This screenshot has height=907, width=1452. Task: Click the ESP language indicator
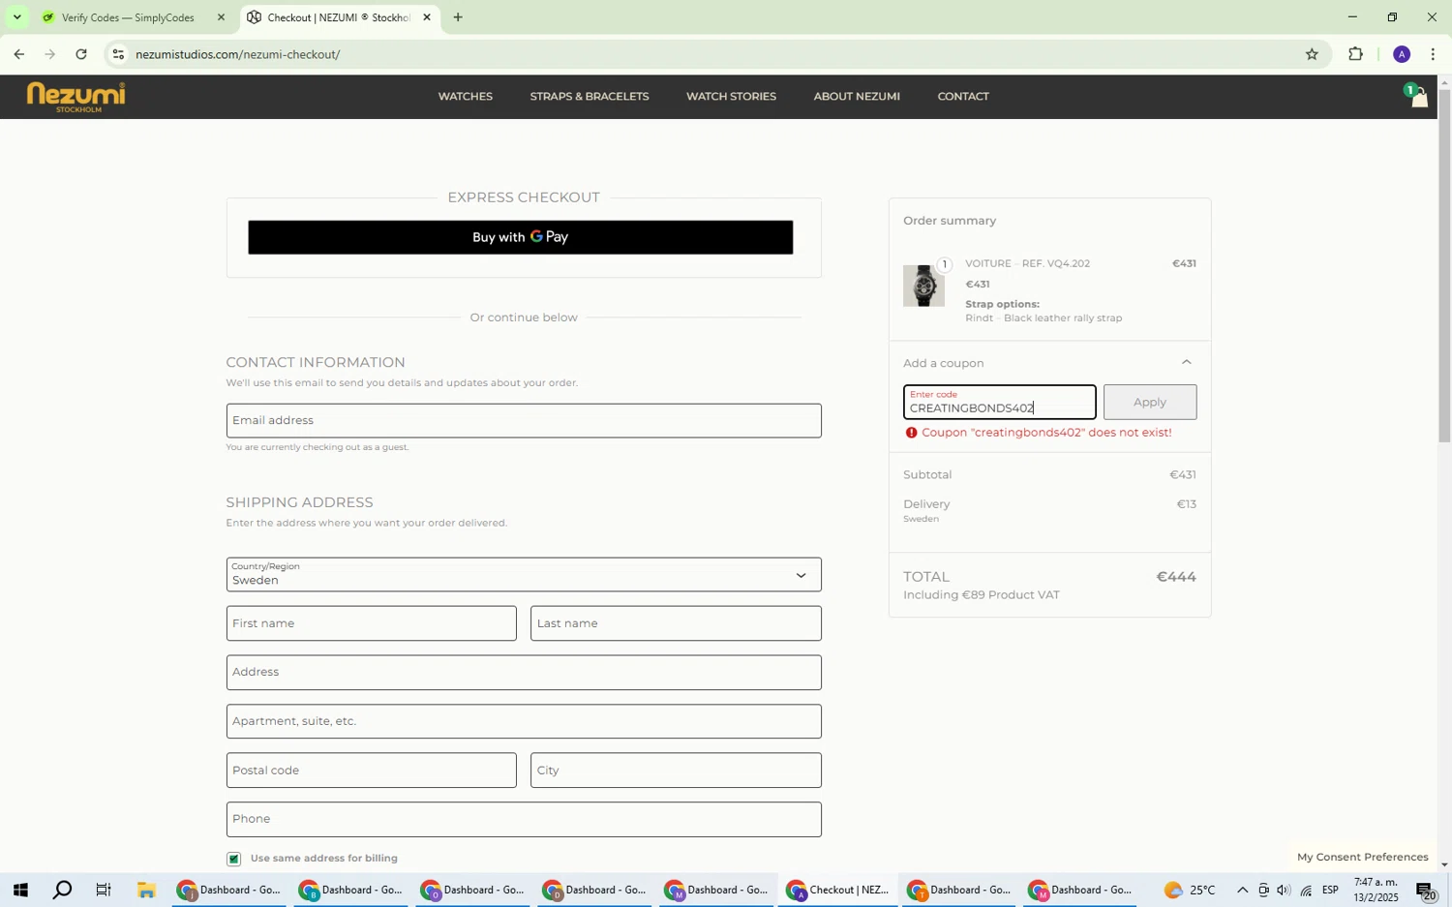coord(1331,891)
